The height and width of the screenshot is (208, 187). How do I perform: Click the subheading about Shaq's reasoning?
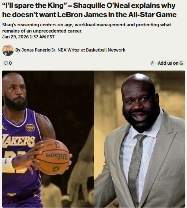tap(87, 28)
